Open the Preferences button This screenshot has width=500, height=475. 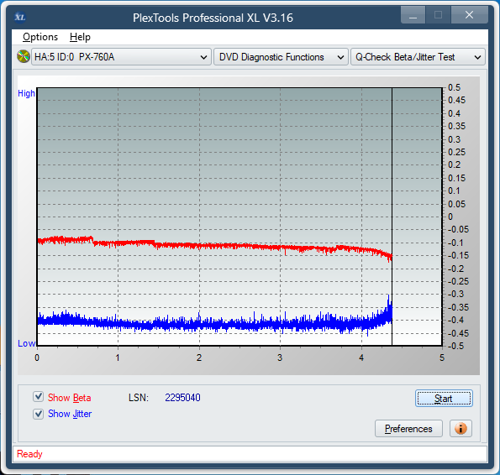coord(408,429)
